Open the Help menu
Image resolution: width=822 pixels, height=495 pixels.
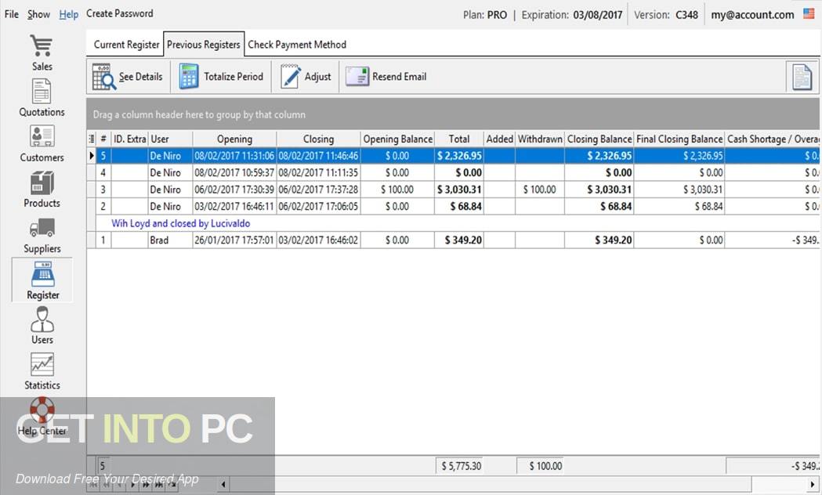[x=69, y=14]
